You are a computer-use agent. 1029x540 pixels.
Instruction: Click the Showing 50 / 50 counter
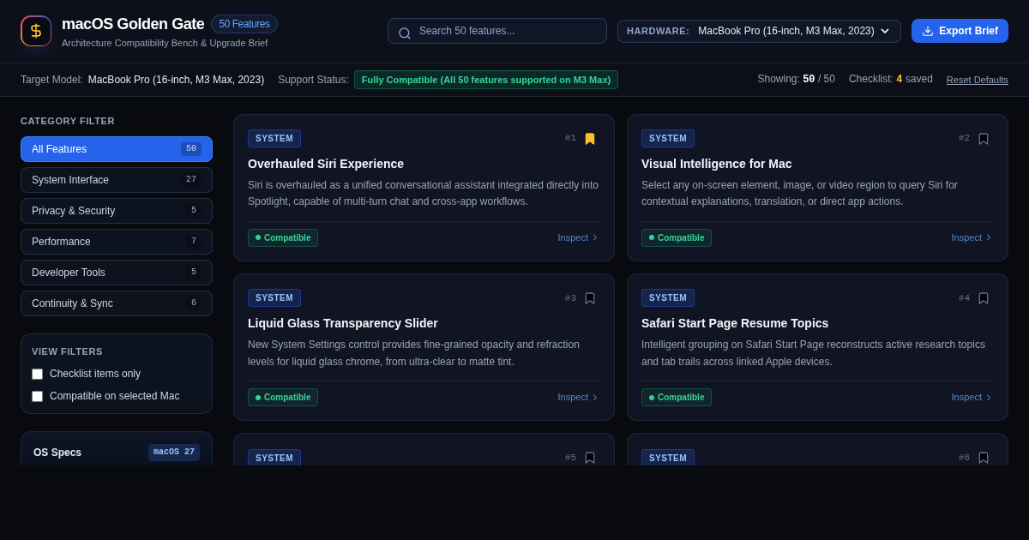point(796,79)
